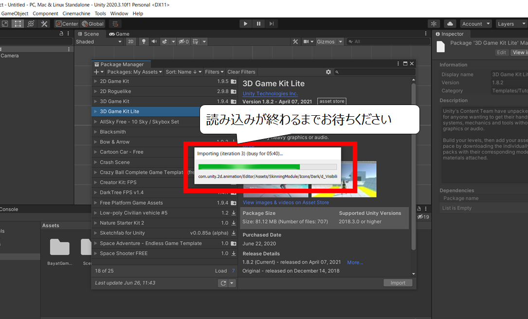Open collaboration services icon

[434, 24]
